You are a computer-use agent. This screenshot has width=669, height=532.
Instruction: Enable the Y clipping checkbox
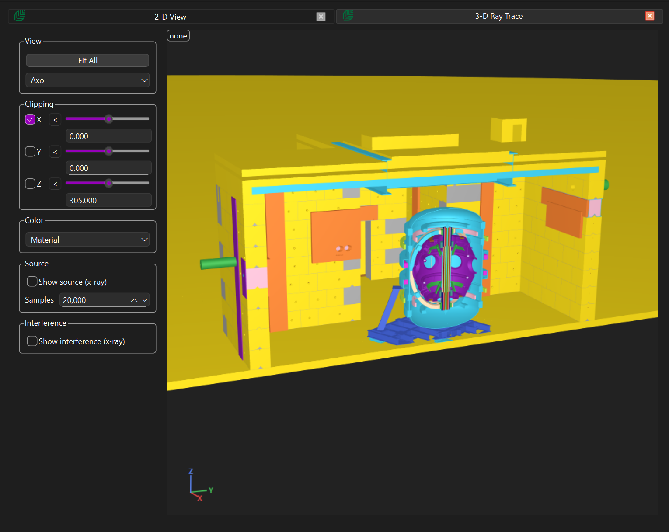point(30,151)
